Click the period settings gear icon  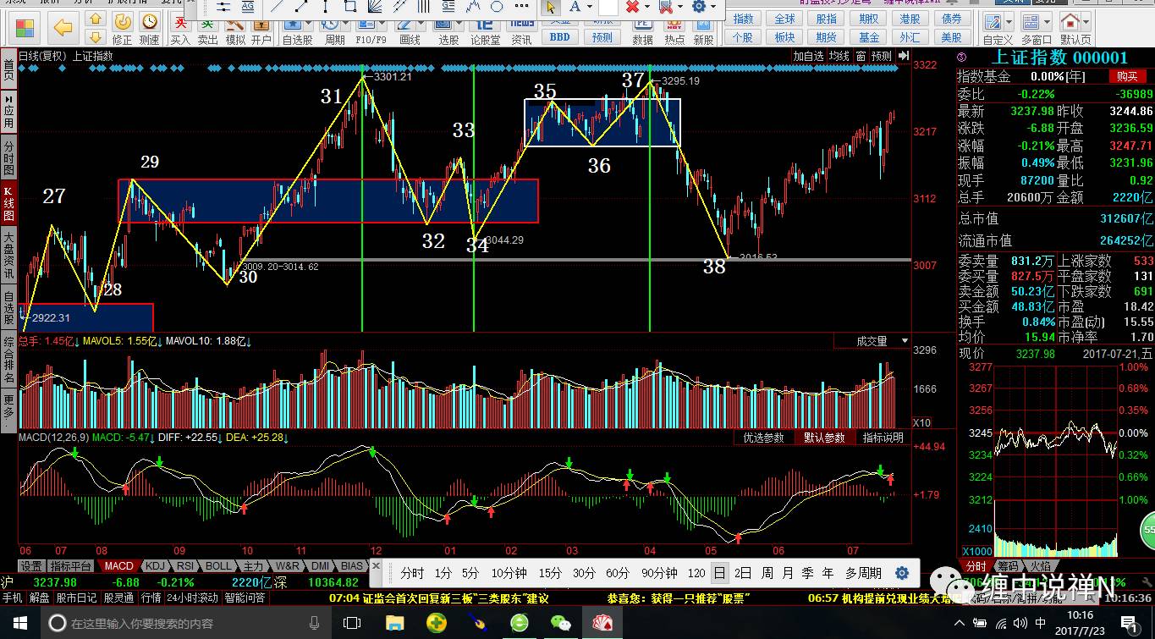902,573
